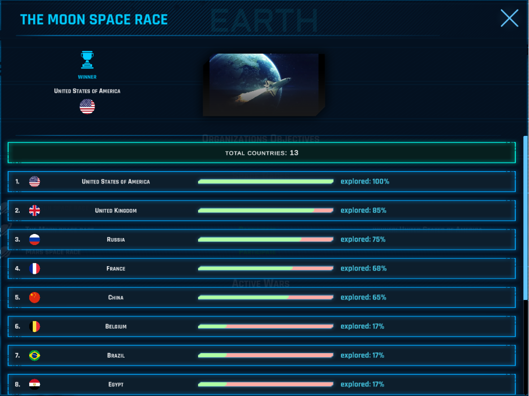Click the Brazil flag icon
Viewport: 529px width, 396px height.
[x=34, y=355]
